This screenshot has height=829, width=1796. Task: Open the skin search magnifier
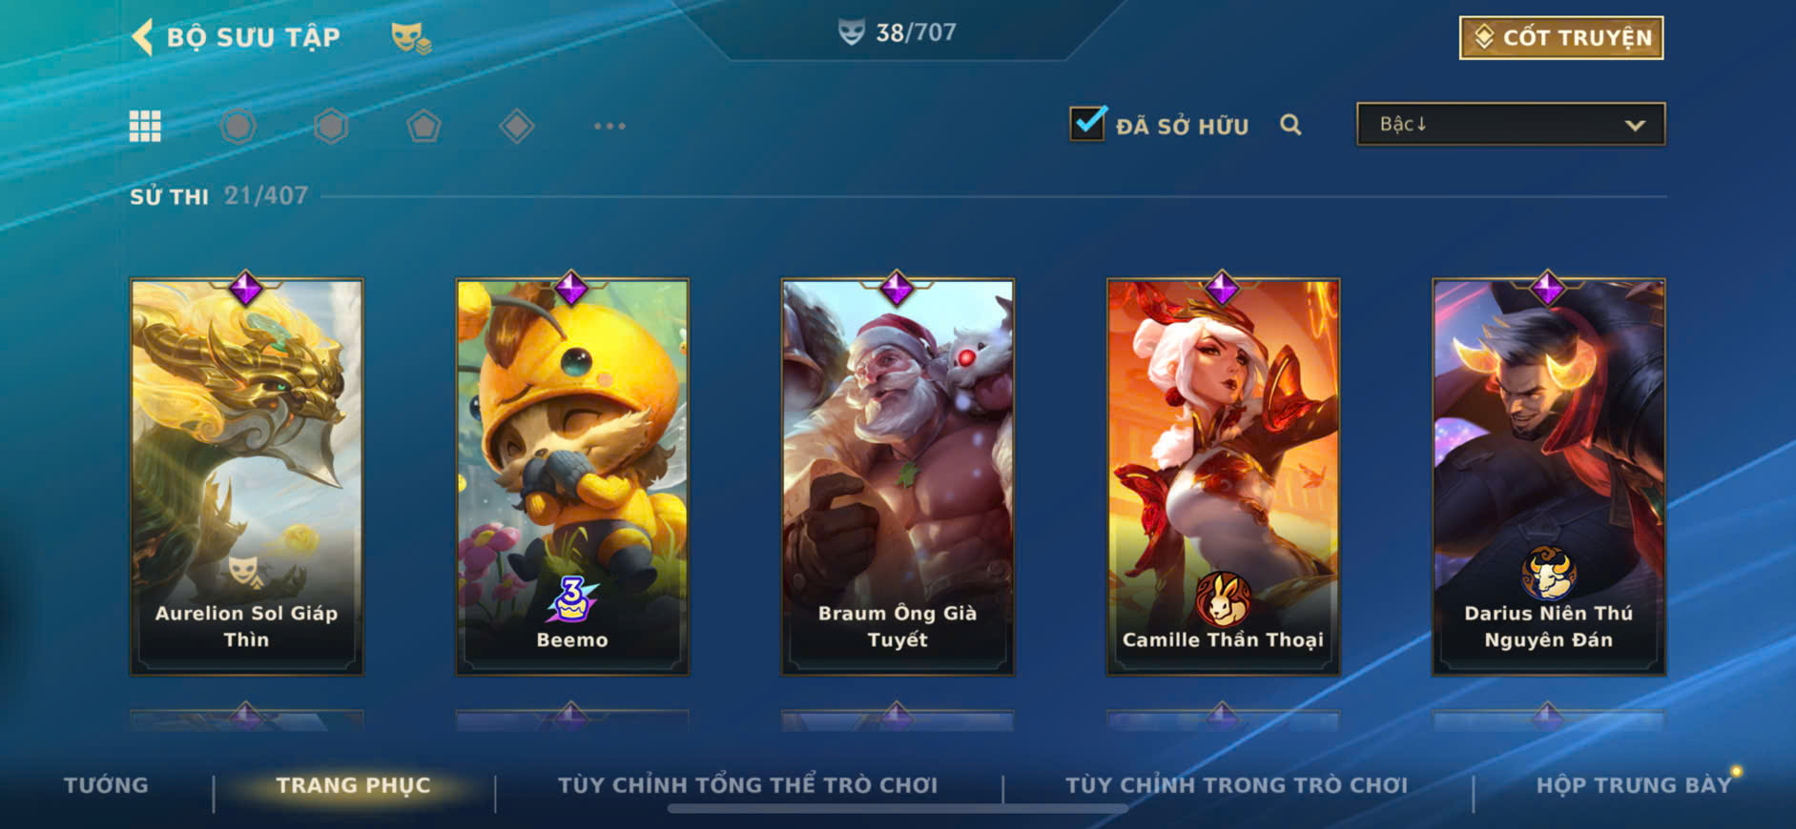coord(1290,125)
